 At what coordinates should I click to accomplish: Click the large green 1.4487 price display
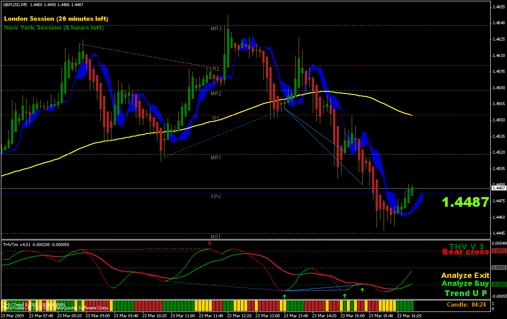pyautogui.click(x=465, y=202)
